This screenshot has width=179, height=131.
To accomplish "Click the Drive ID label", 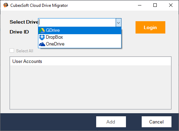I will click(x=19, y=32).
